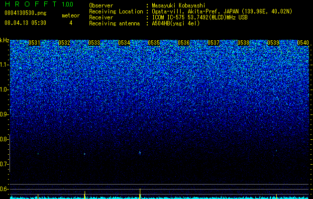Click the meteor count value 4
Viewport: 313px width, 199px height.
[x=71, y=23]
